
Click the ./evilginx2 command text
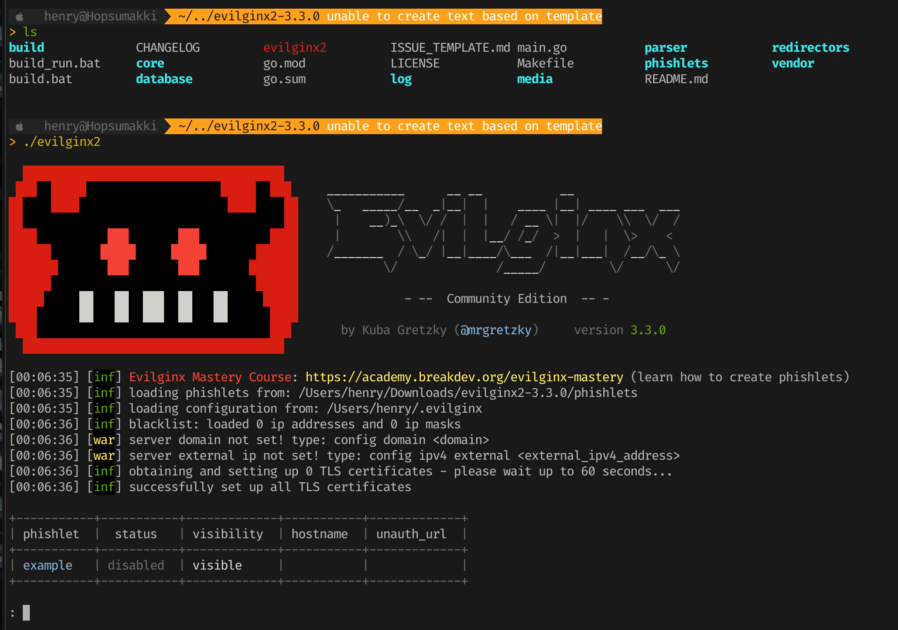click(x=62, y=142)
